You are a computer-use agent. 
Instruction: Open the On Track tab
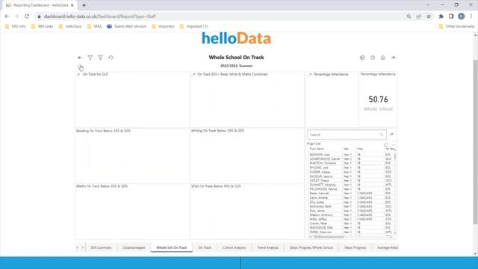coord(205,247)
